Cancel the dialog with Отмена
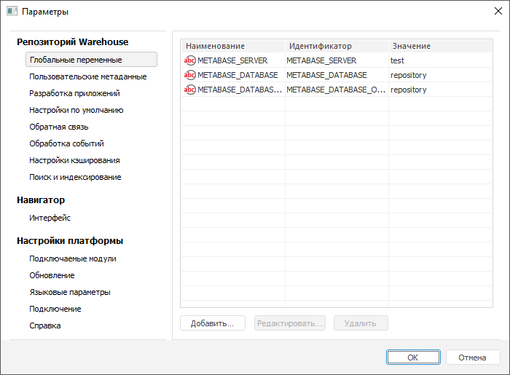The width and height of the screenshot is (510, 375). pyautogui.click(x=472, y=358)
